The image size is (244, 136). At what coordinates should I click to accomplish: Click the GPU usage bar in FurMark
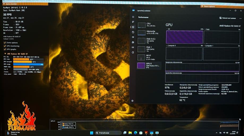coord(28,64)
